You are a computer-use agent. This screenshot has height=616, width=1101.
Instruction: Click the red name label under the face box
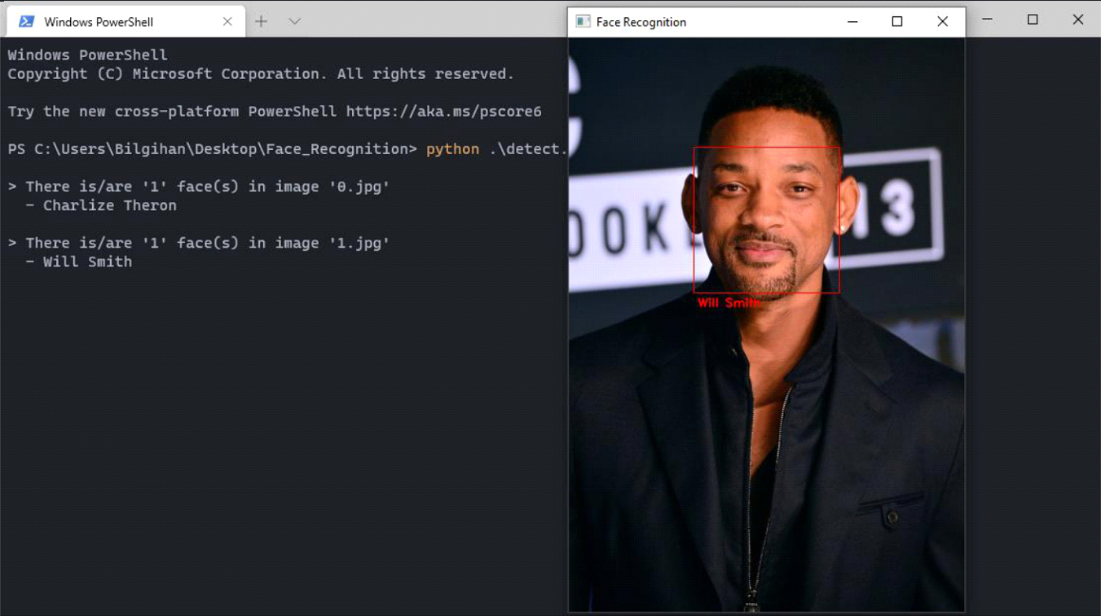pos(728,303)
